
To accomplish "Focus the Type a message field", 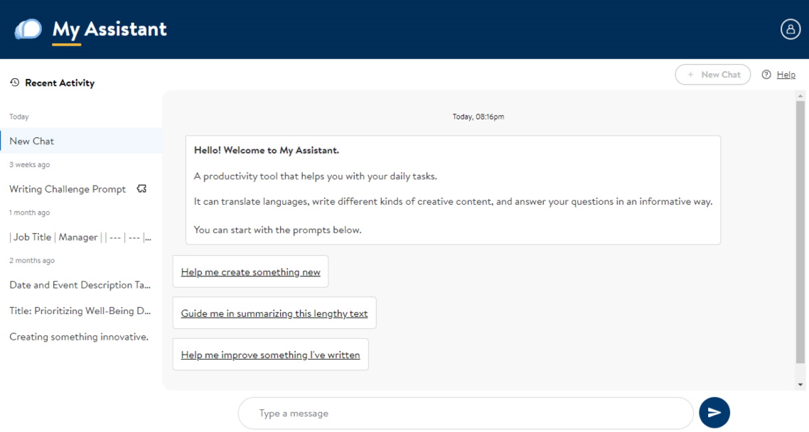I will point(466,414).
